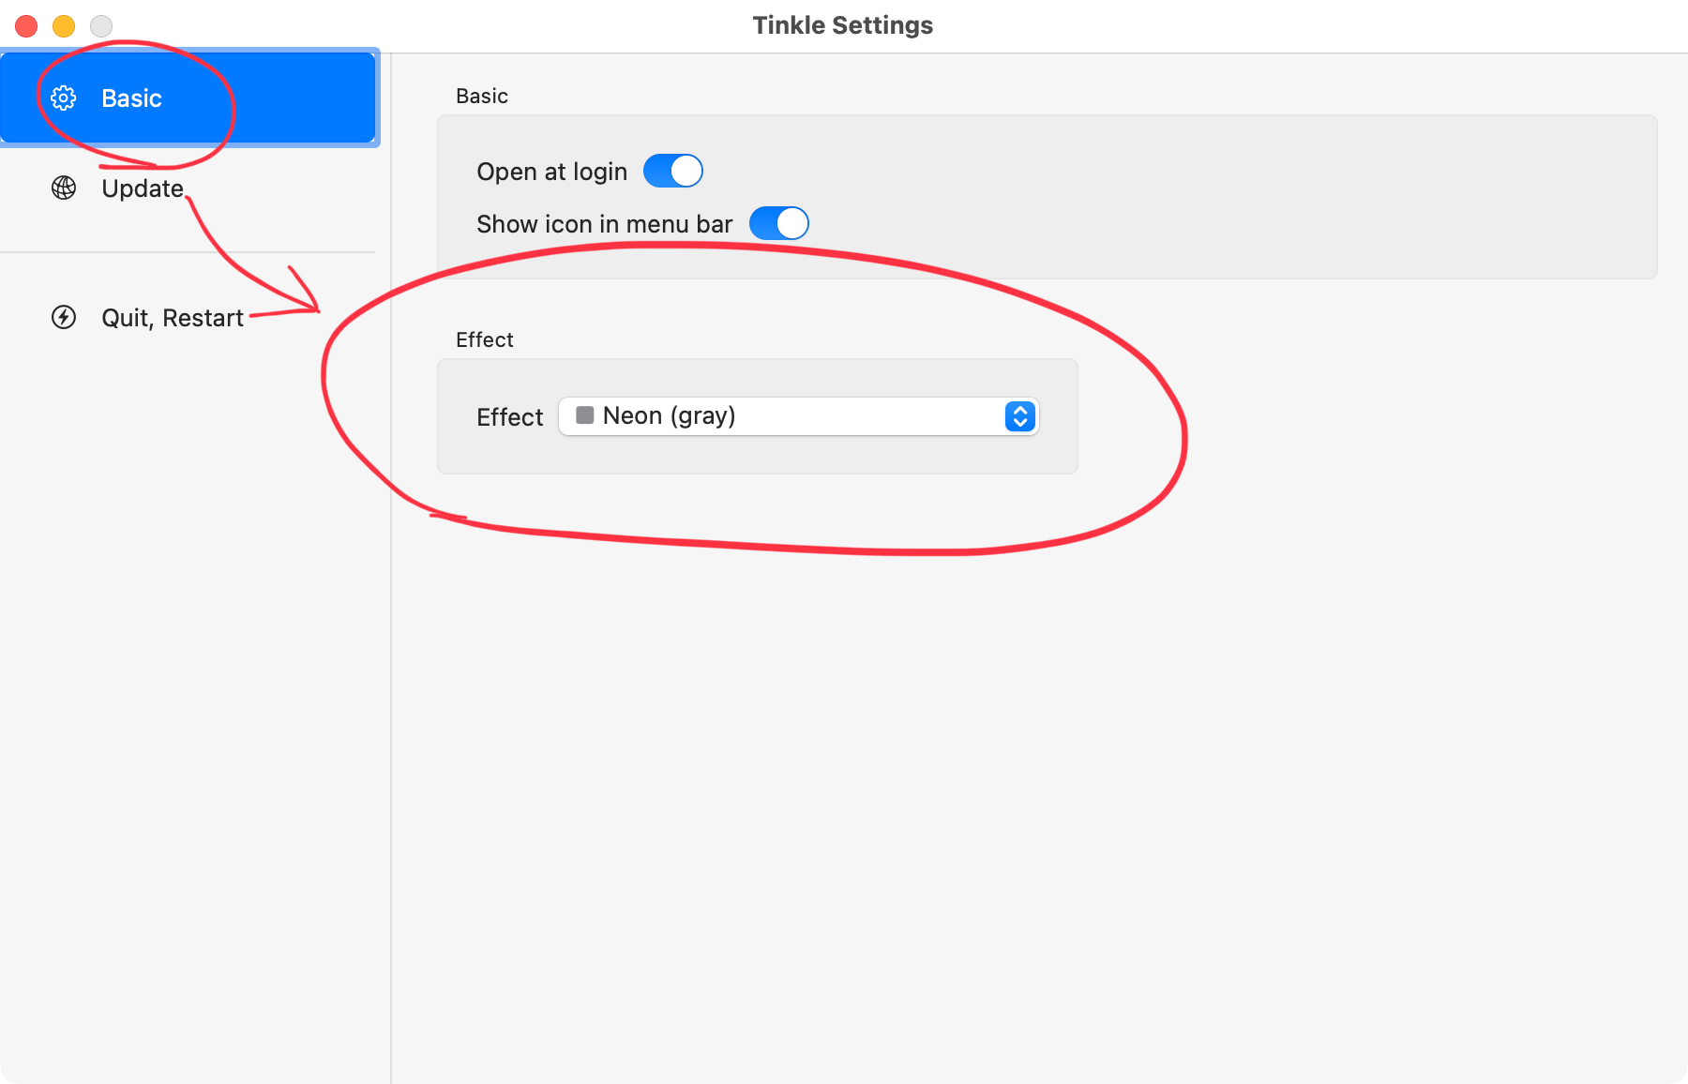The width and height of the screenshot is (1688, 1084).
Task: Click the lightning bolt Quit, Restart icon
Action: pyautogui.click(x=64, y=318)
